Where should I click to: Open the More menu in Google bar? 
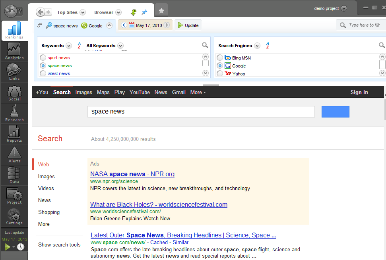coord(198,92)
